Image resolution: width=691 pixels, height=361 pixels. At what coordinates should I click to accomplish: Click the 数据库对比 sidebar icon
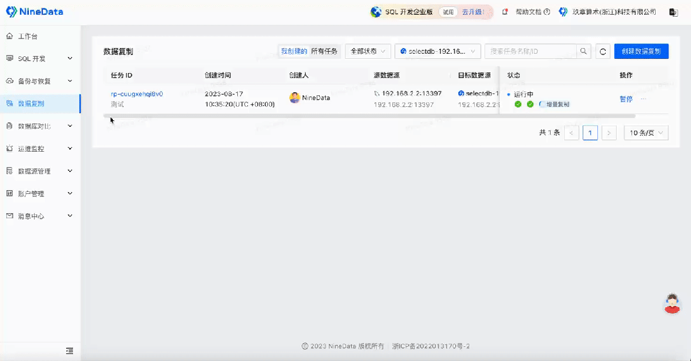click(9, 126)
